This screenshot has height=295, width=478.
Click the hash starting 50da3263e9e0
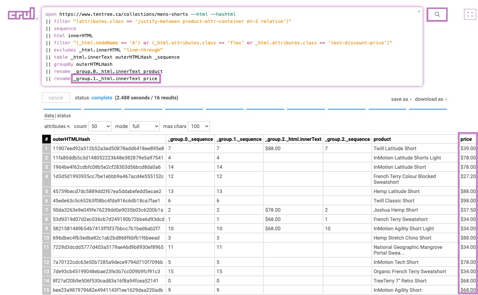pyautogui.click(x=108, y=210)
